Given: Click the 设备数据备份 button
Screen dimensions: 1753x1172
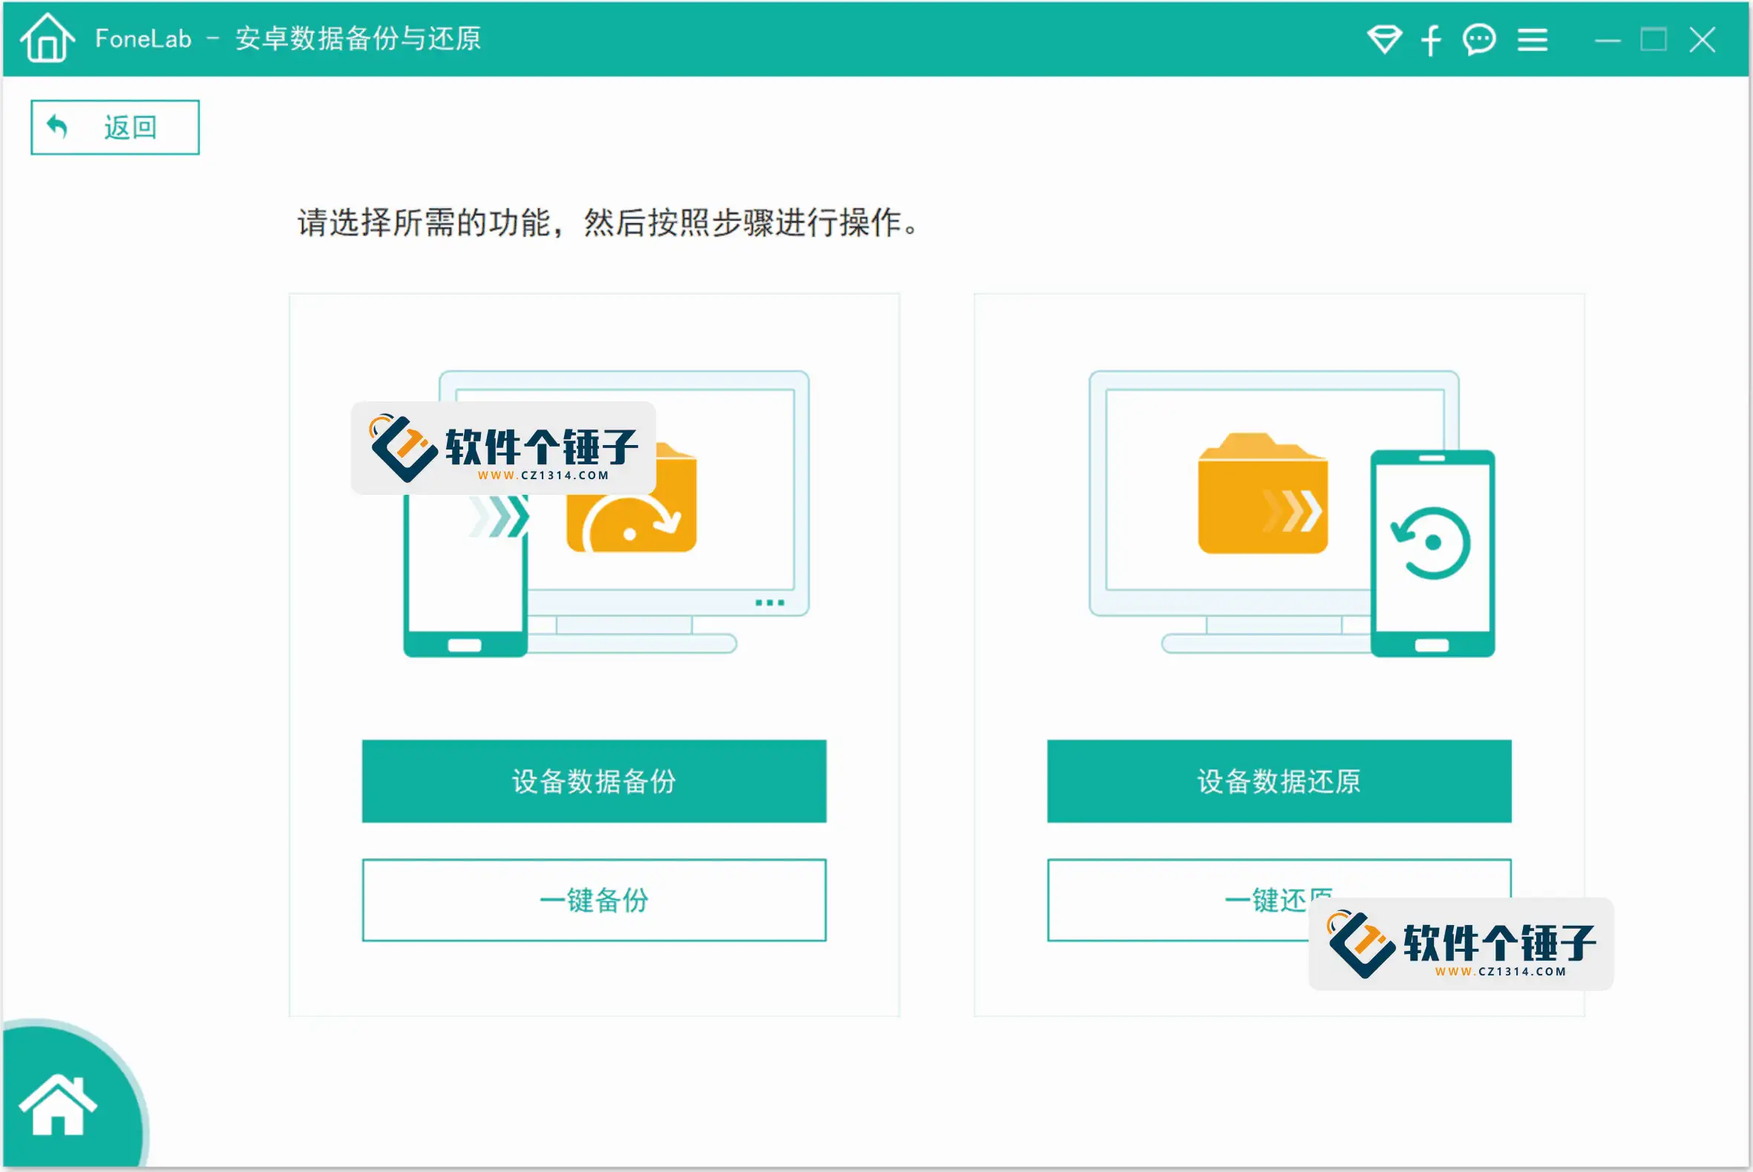Looking at the screenshot, I should pyautogui.click(x=593, y=782).
